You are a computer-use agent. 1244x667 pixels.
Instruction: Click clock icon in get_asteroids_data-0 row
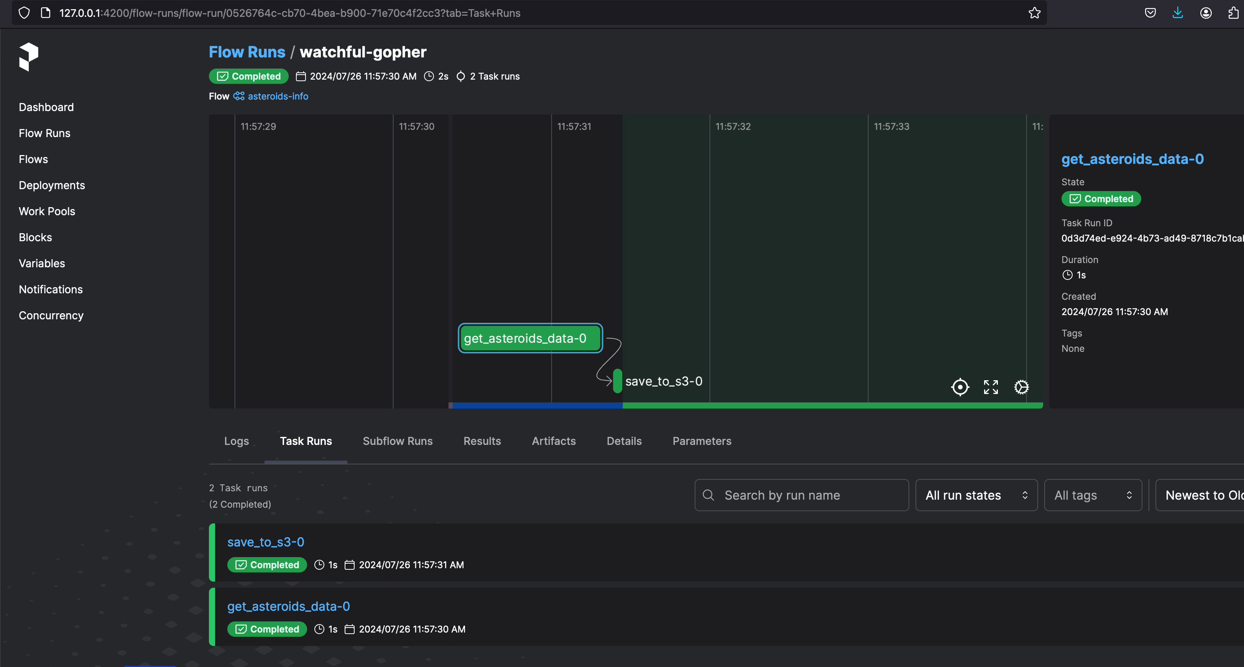click(x=319, y=629)
